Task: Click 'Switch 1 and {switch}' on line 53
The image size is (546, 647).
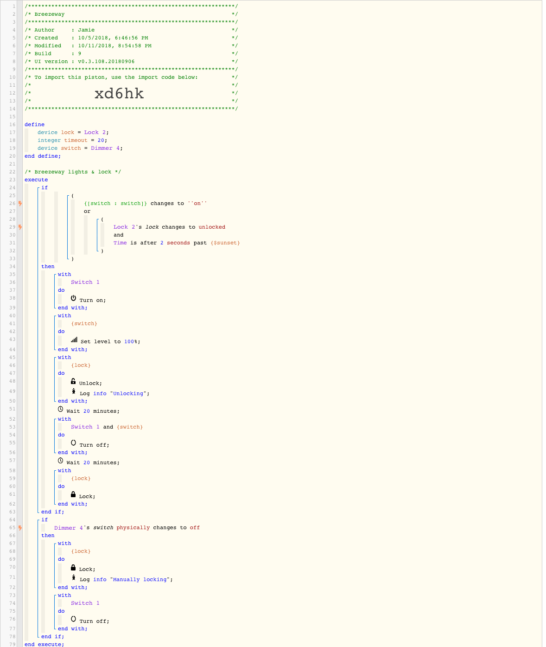Action: click(107, 427)
